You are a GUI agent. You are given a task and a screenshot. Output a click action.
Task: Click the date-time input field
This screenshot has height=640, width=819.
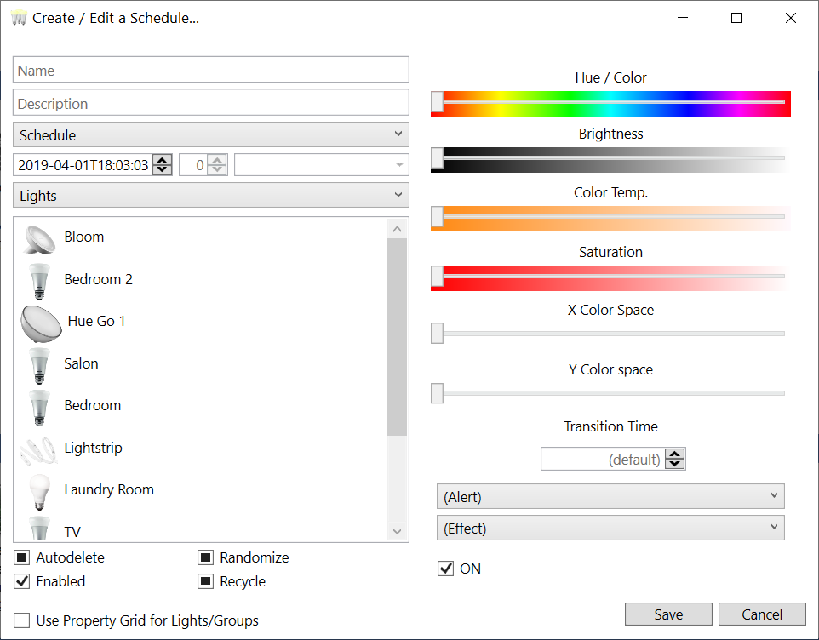[x=83, y=165]
